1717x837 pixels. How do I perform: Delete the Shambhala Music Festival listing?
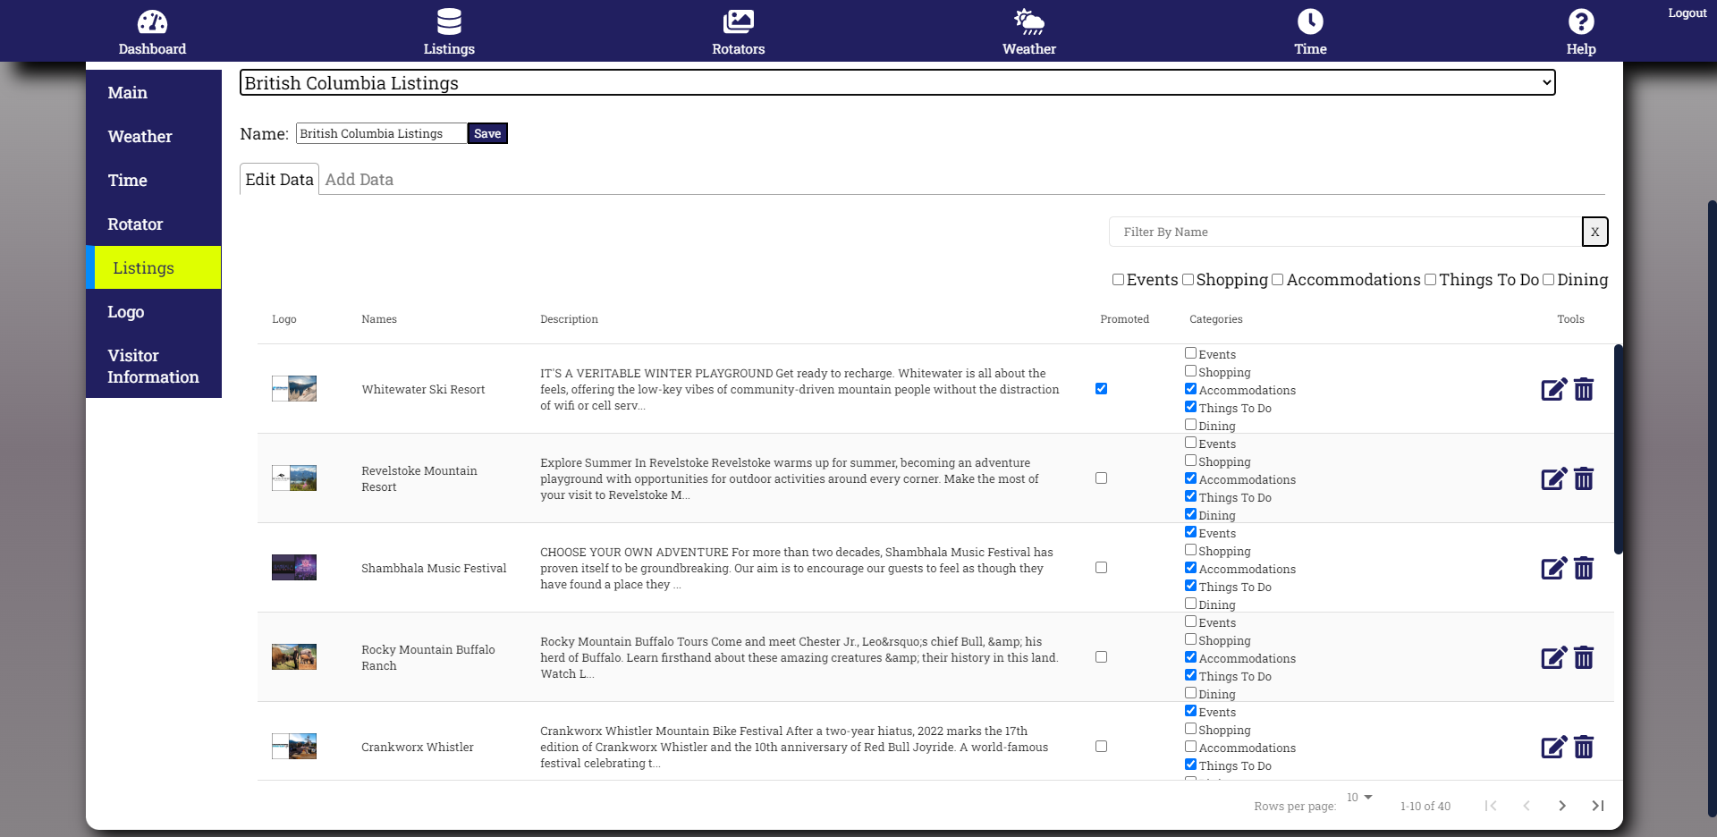1584,568
